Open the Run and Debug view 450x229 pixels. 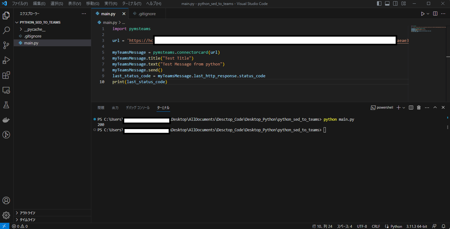click(6, 60)
